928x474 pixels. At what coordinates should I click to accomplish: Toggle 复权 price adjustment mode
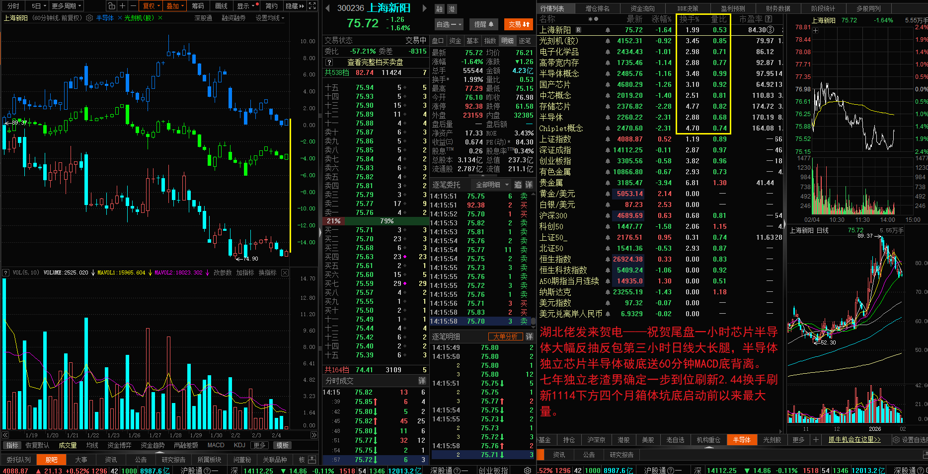click(x=151, y=6)
